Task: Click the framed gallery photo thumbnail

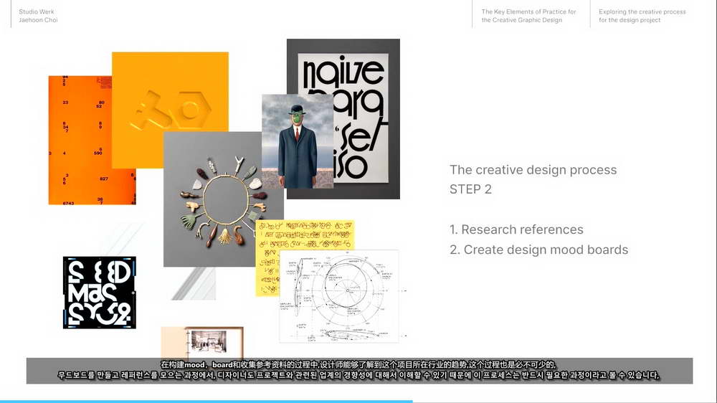Action: point(202,342)
